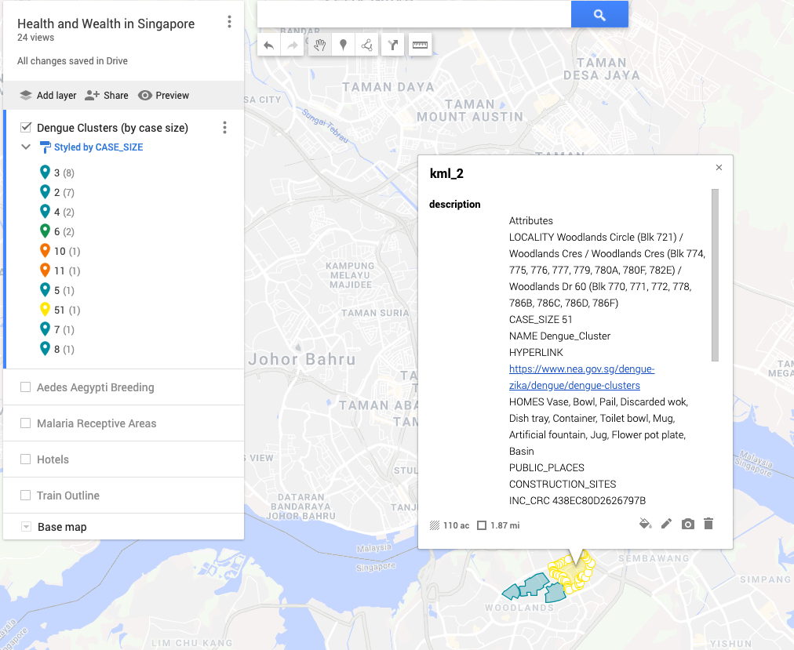Click the yellow pin for case size 51
Screen dimensions: 794x650
[45, 310]
